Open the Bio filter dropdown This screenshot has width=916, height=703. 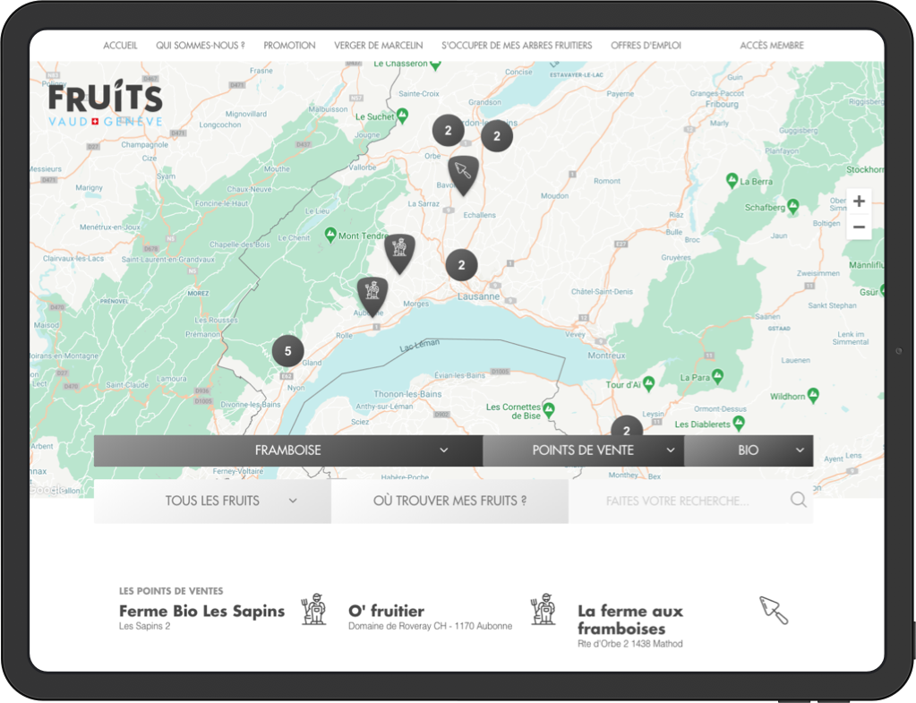(x=749, y=450)
